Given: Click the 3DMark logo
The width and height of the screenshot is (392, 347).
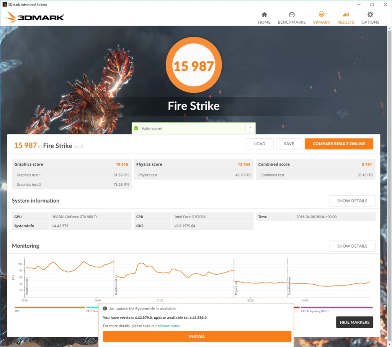Looking at the screenshot, I should 35,17.
